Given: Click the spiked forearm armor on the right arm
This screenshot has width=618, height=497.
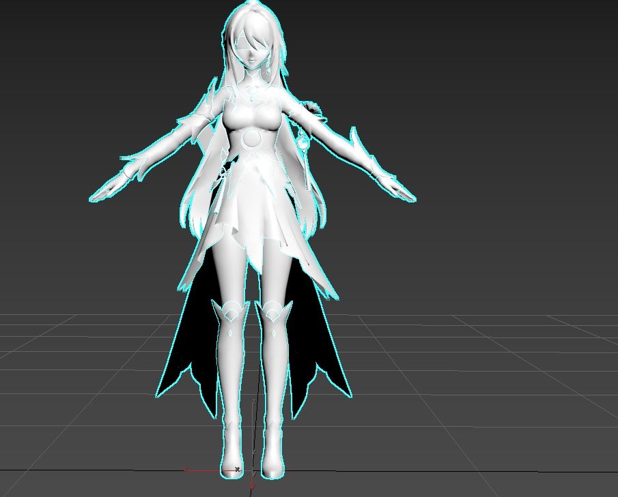Looking at the screenshot, I should 356,145.
